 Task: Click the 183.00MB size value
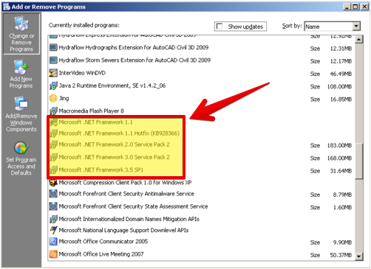pyautogui.click(x=339, y=145)
